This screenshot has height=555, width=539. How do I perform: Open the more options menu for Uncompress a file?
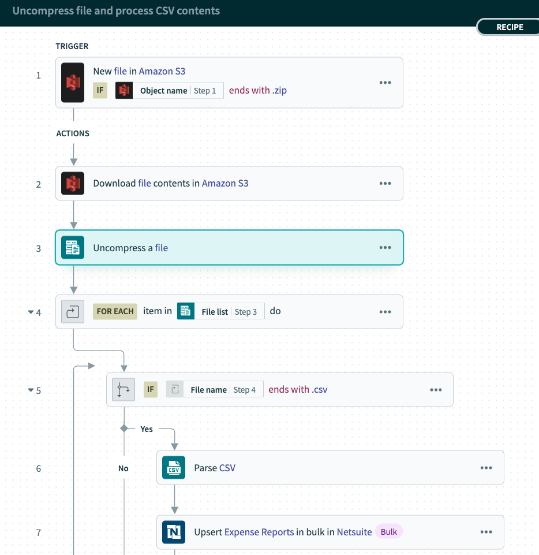click(x=385, y=247)
